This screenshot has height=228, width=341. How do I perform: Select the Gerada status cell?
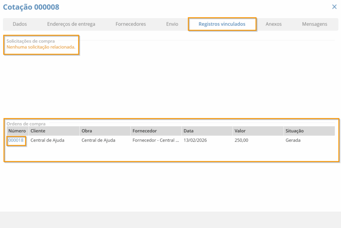pos(293,140)
